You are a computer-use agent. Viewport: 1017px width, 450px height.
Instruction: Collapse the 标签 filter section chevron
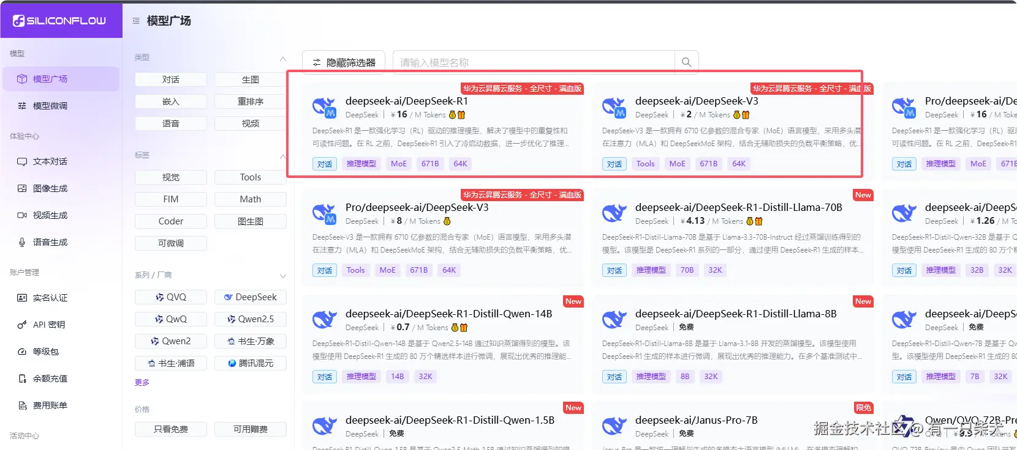click(282, 157)
